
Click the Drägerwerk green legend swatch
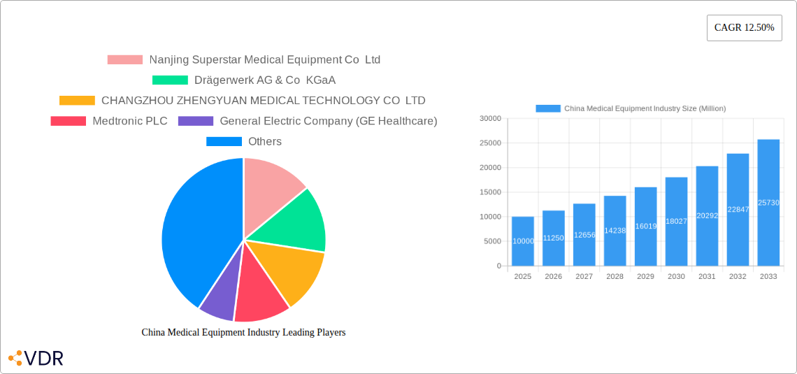point(171,80)
